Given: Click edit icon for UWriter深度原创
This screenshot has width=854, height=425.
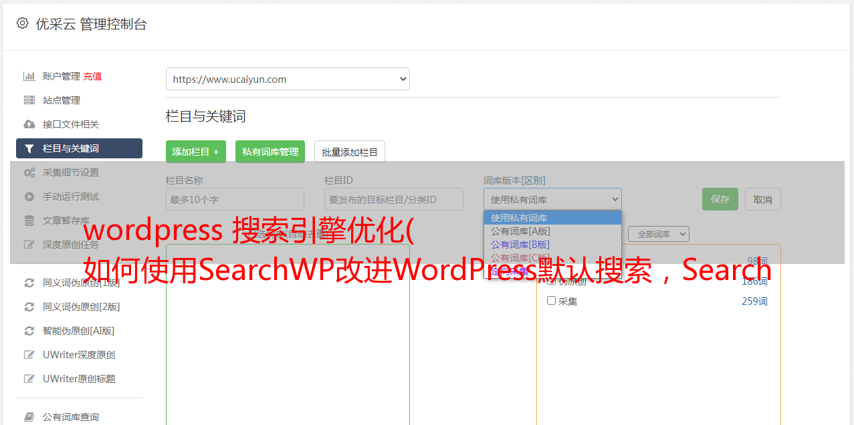Looking at the screenshot, I should point(29,355).
